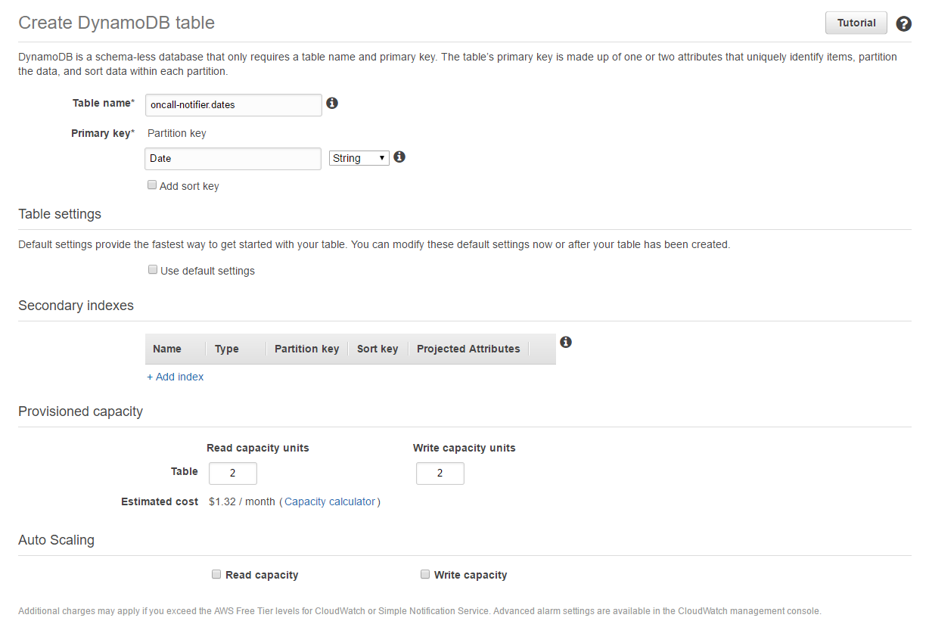Viewport: 929px width, 624px height.
Task: Click the Read capacity units field
Action: [233, 473]
